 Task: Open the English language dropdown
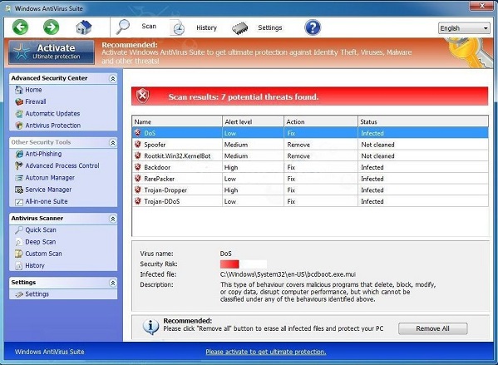click(x=464, y=28)
